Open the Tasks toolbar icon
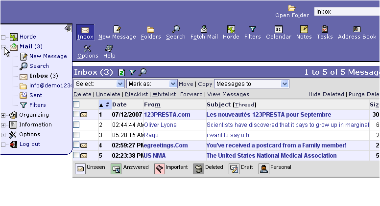This screenshot has width=380, height=206. tap(324, 30)
